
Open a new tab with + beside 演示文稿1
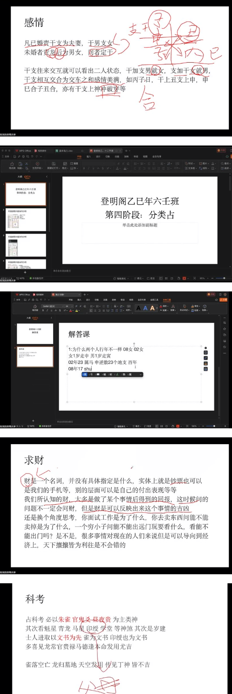(85, 294)
